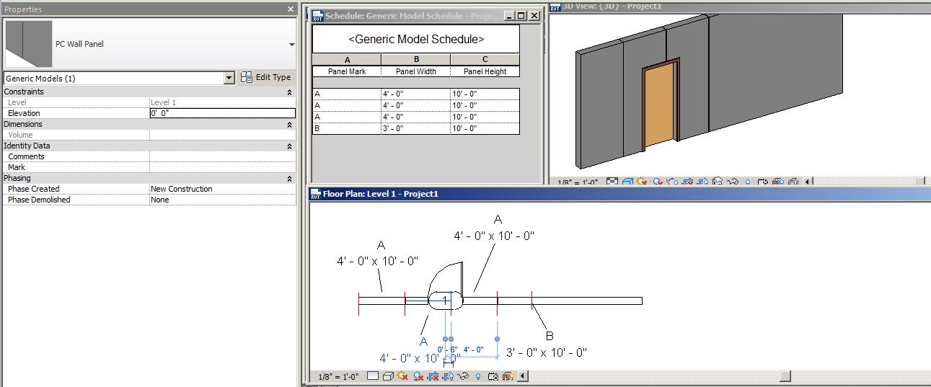Screen dimensions: 931x387
Task: Click 4' - 0" temporary dimension in plan
Action: (473, 350)
